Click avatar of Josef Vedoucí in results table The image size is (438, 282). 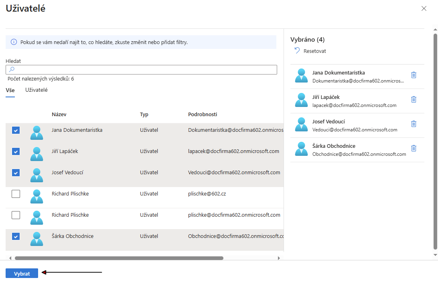(36, 175)
